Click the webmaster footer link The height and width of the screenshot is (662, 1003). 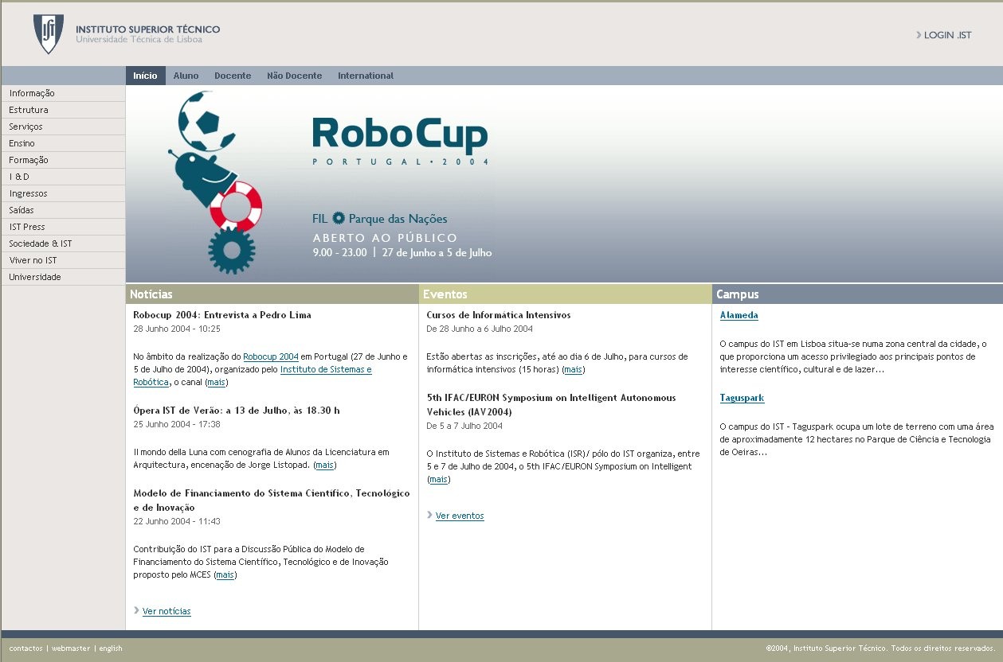pyautogui.click(x=71, y=648)
